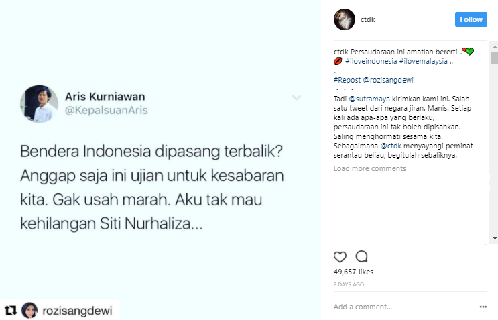The height and width of the screenshot is (320, 498).
Task: Open the #Repost hashtag link
Action: pos(347,80)
